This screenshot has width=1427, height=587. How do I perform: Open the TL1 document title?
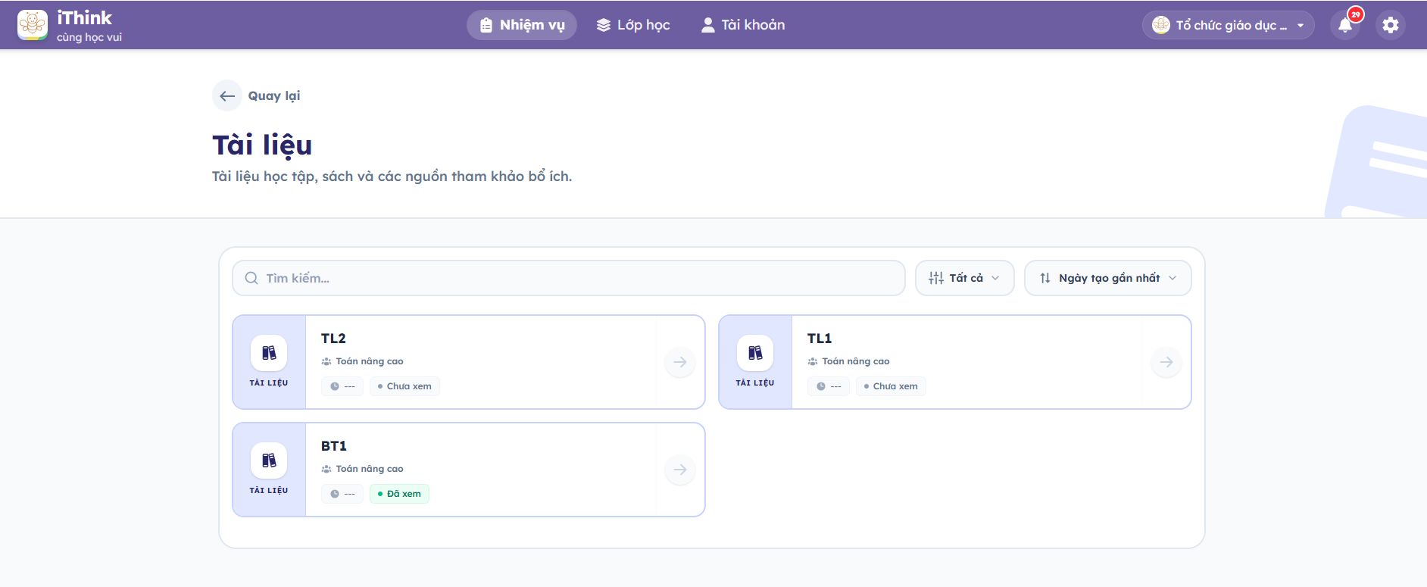click(x=820, y=339)
